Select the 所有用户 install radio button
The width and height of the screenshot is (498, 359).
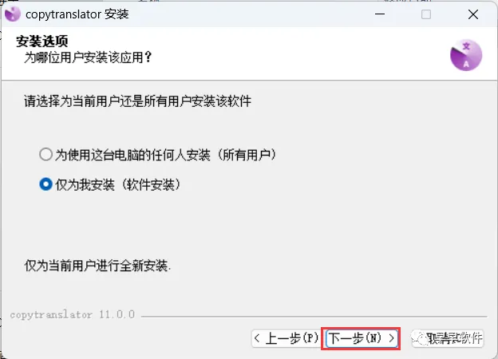click(45, 155)
